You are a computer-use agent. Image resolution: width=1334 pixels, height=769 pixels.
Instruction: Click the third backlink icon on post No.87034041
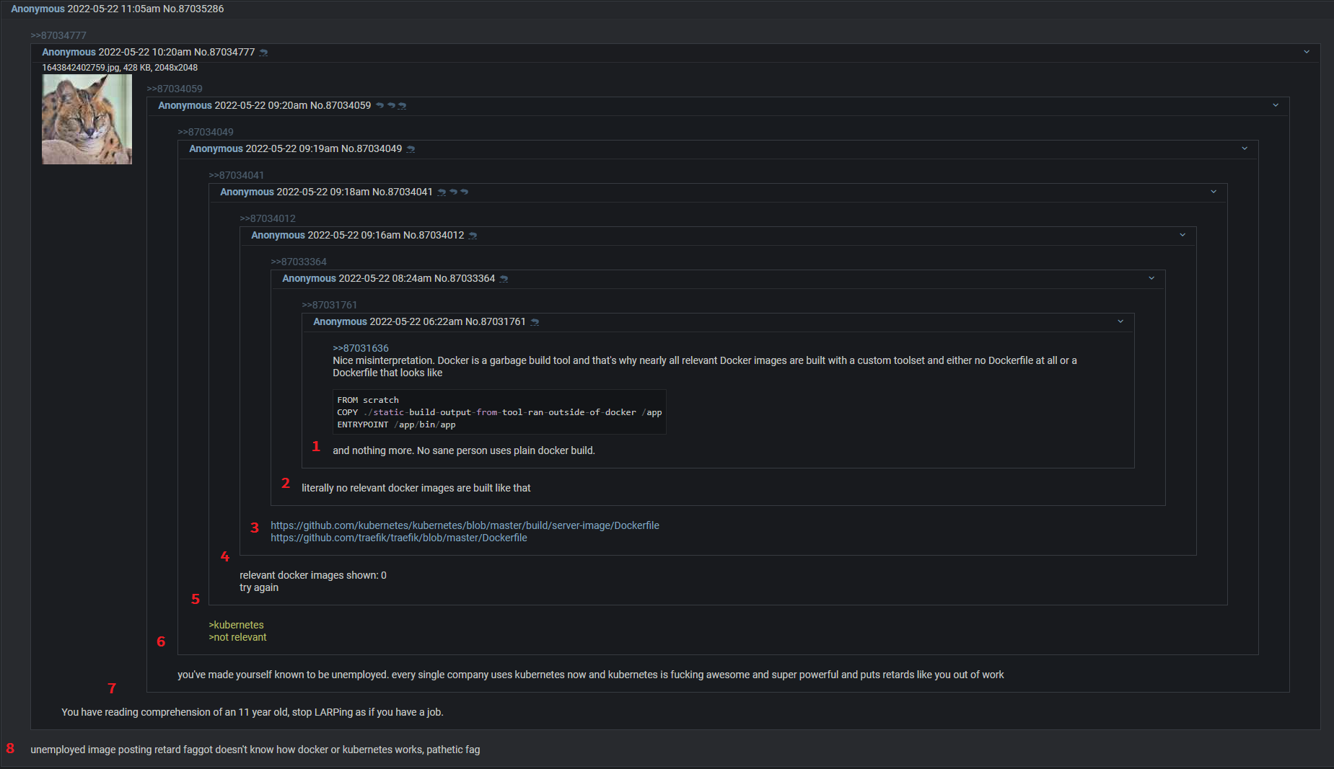pos(465,192)
